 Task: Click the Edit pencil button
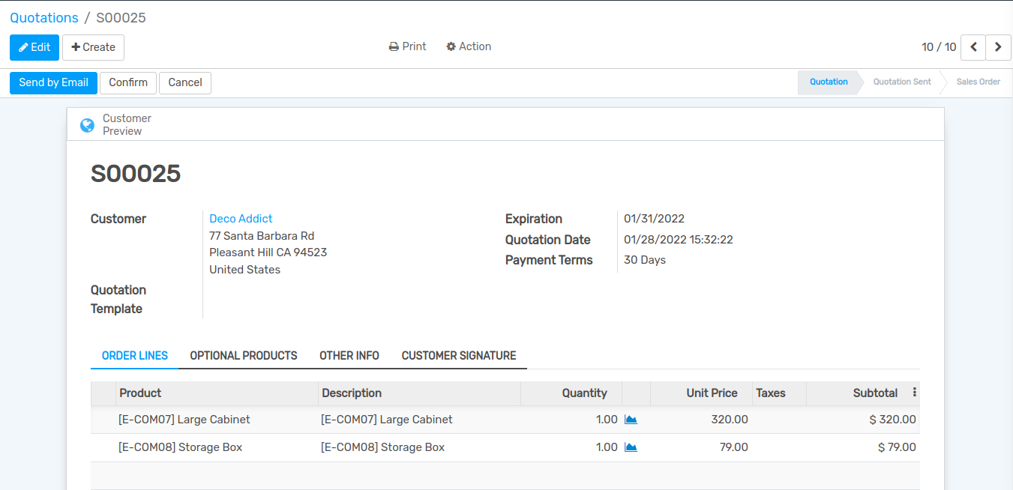pos(34,47)
